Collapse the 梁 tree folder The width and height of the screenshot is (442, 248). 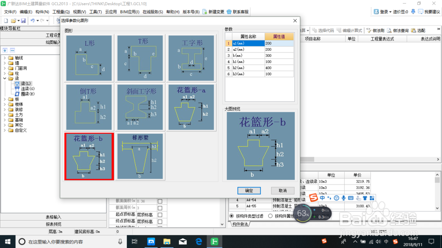pyautogui.click(x=4, y=79)
